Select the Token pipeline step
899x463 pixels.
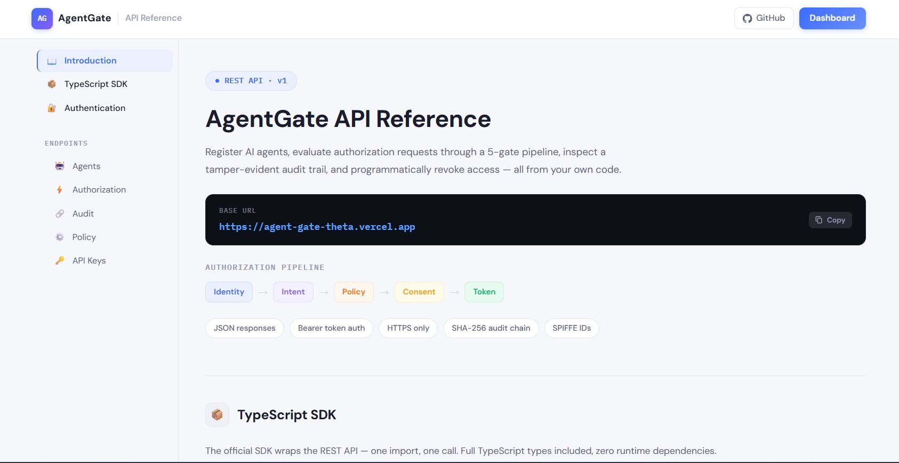point(484,292)
